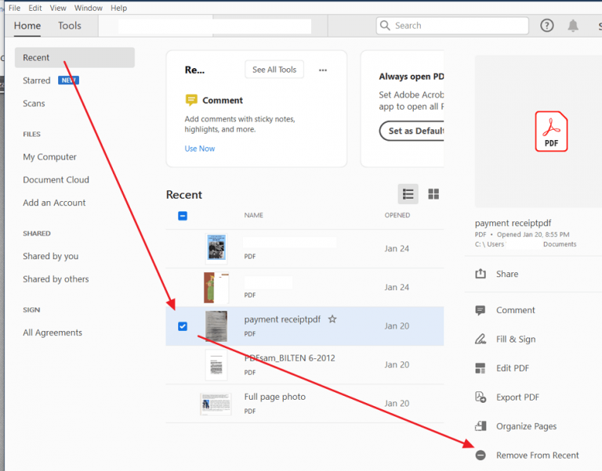Switch to grid view icon

click(433, 194)
